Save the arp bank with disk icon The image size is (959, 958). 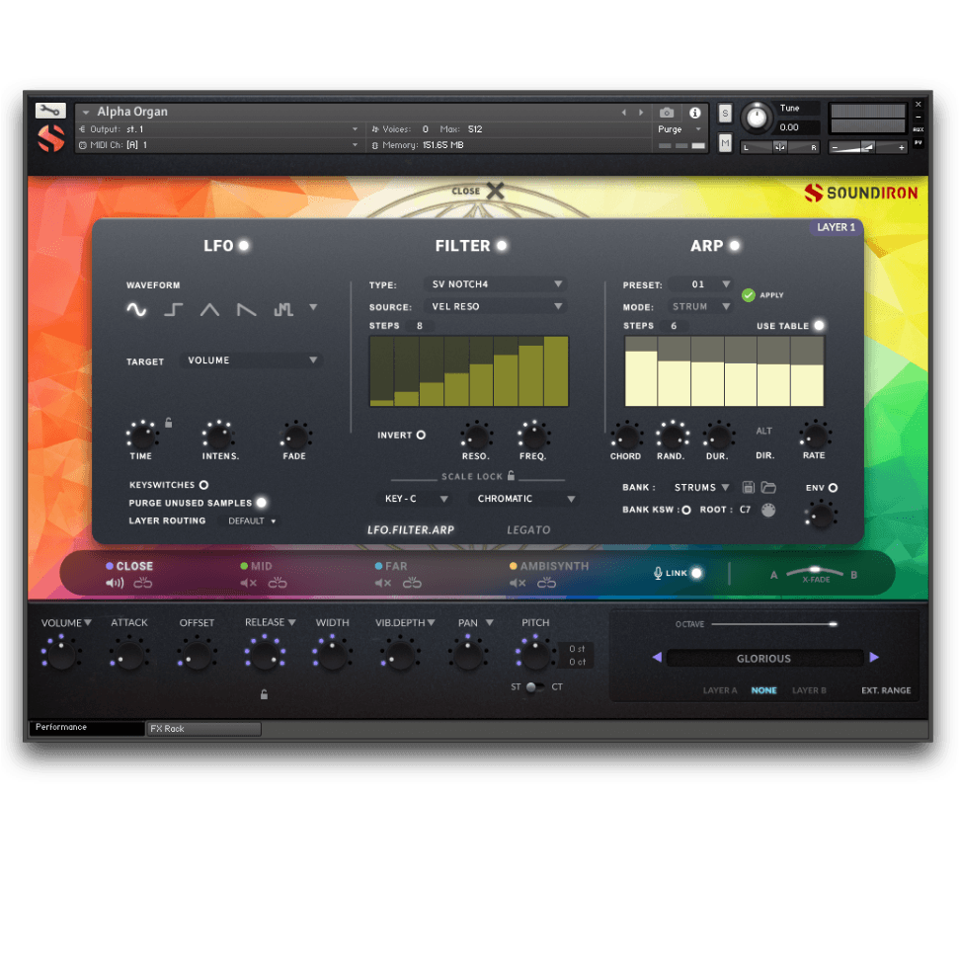coord(748,487)
